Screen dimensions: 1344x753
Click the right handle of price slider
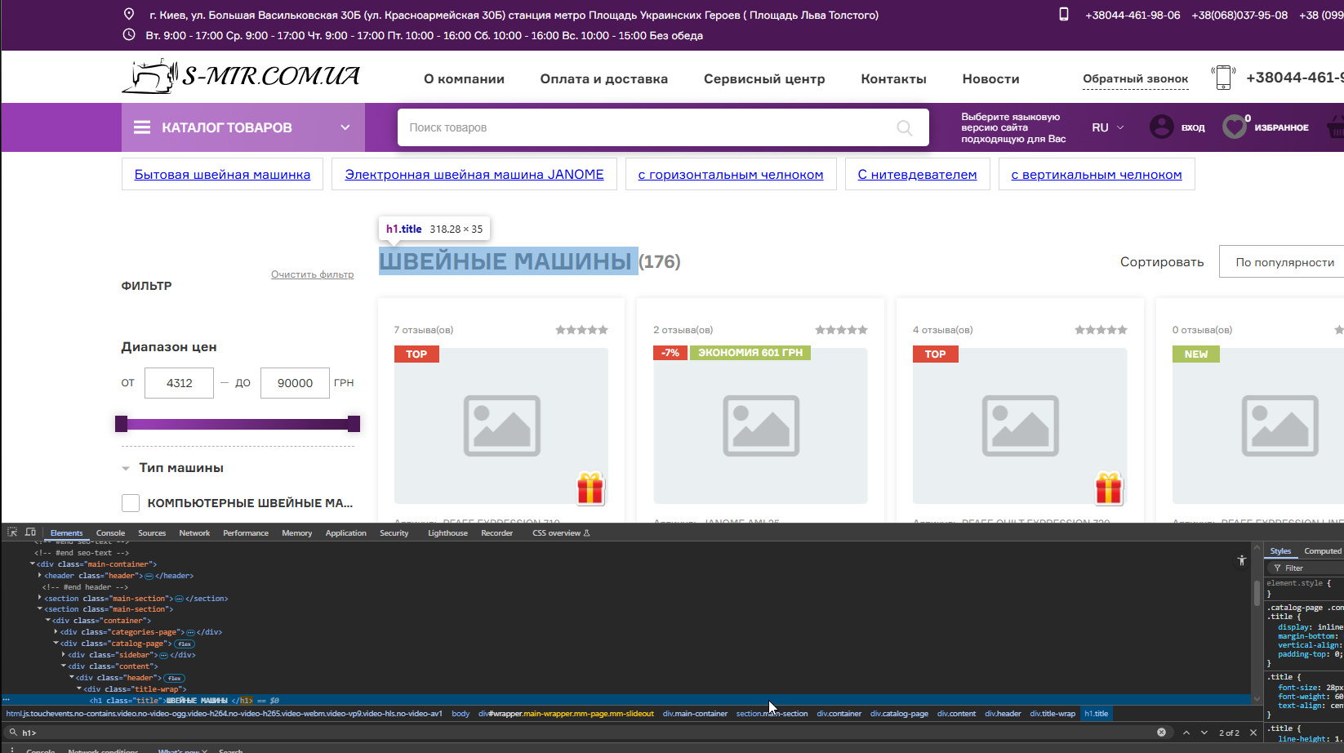click(354, 424)
